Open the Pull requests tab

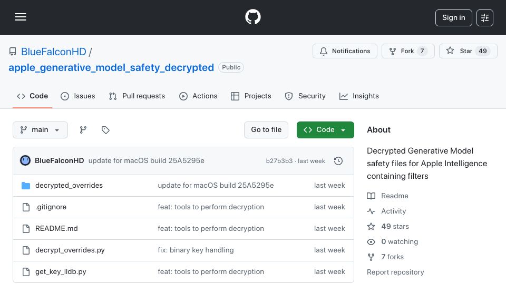pyautogui.click(x=137, y=96)
